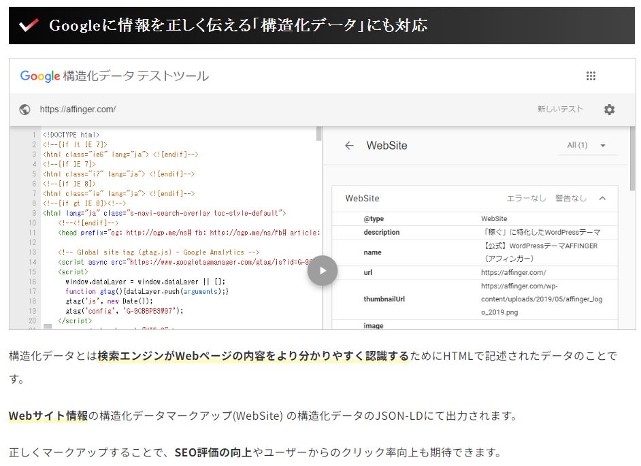Click the globe icon beside the URL

point(25,110)
